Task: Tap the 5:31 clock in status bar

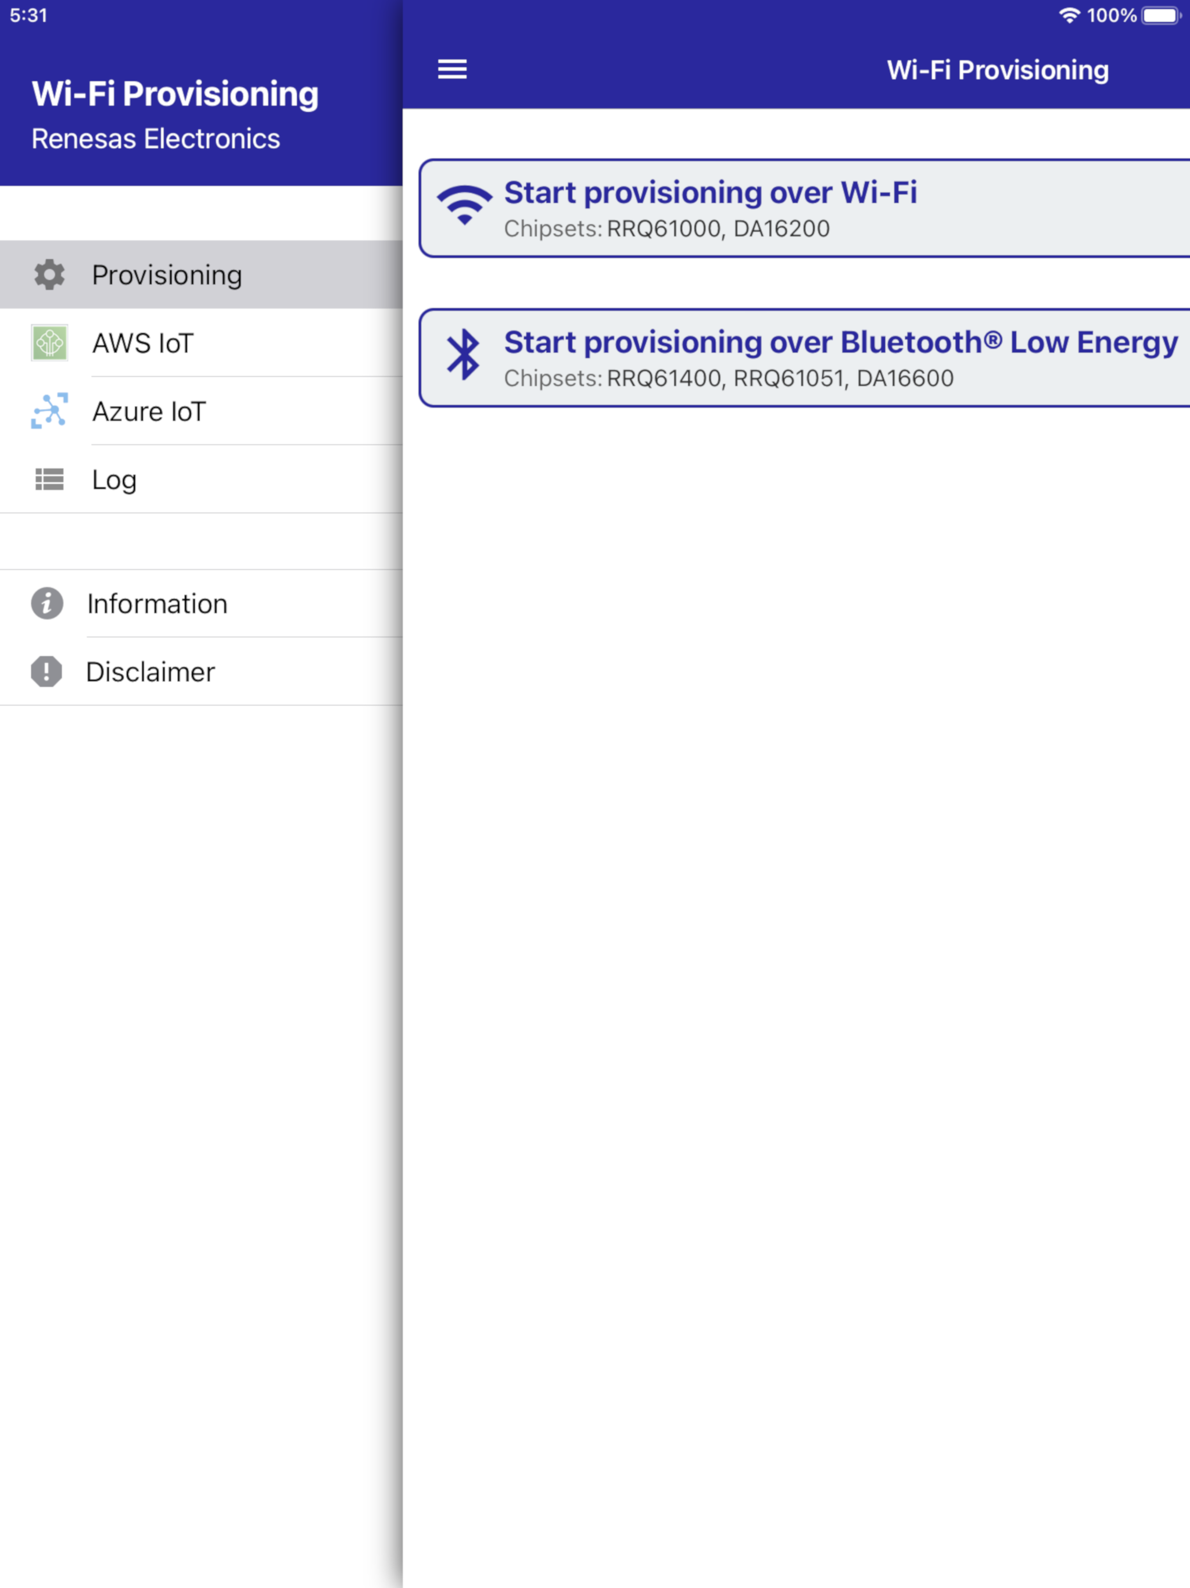Action: (28, 15)
